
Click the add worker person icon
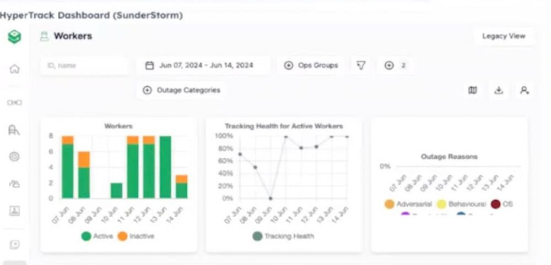click(x=525, y=90)
